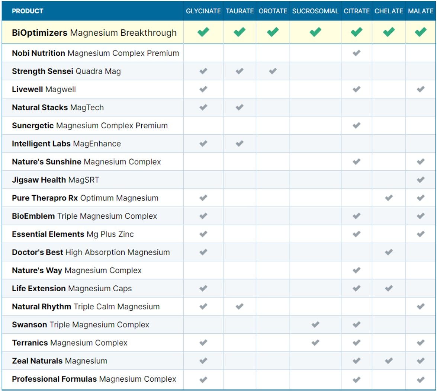Select Nobi Nutrition Magnesium Complex Premium name

click(95, 53)
